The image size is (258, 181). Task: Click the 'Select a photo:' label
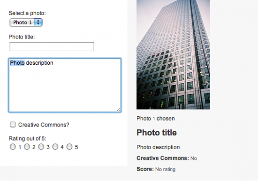[27, 13]
